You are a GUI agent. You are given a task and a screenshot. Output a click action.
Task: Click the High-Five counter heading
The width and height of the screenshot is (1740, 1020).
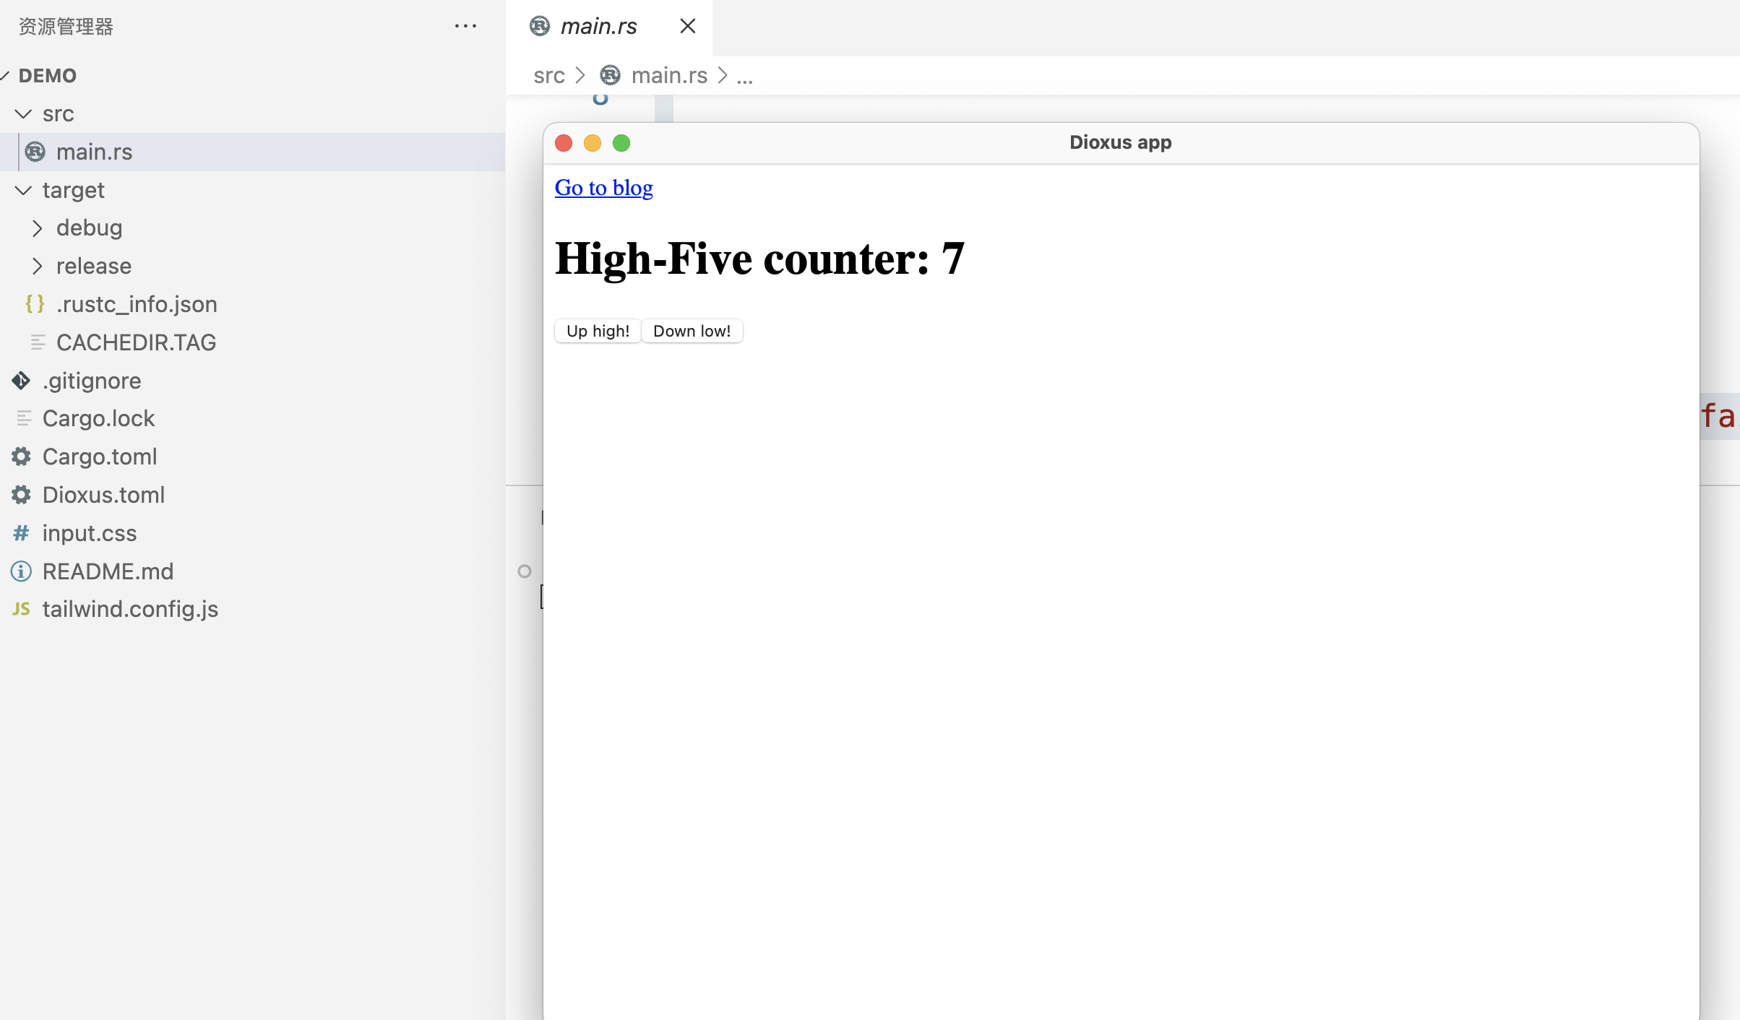point(759,259)
